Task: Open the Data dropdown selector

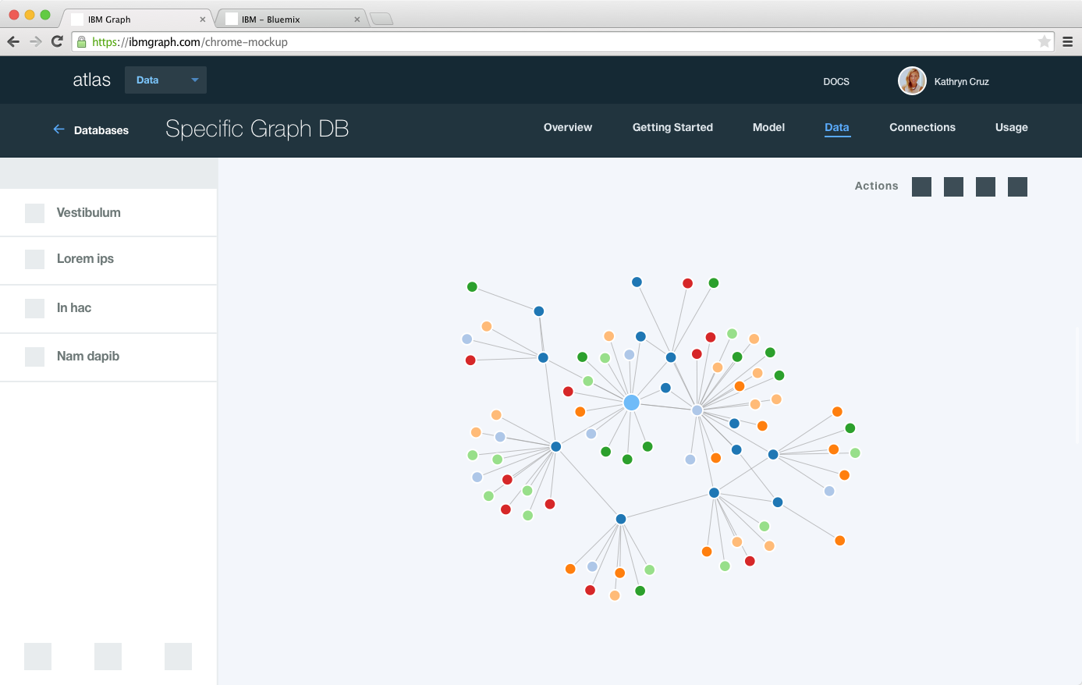Action: click(x=165, y=80)
